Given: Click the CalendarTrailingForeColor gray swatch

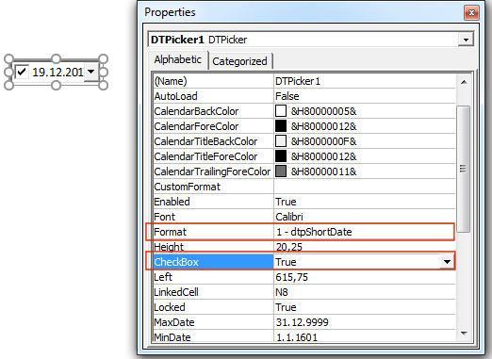Looking at the screenshot, I should click(x=281, y=171).
